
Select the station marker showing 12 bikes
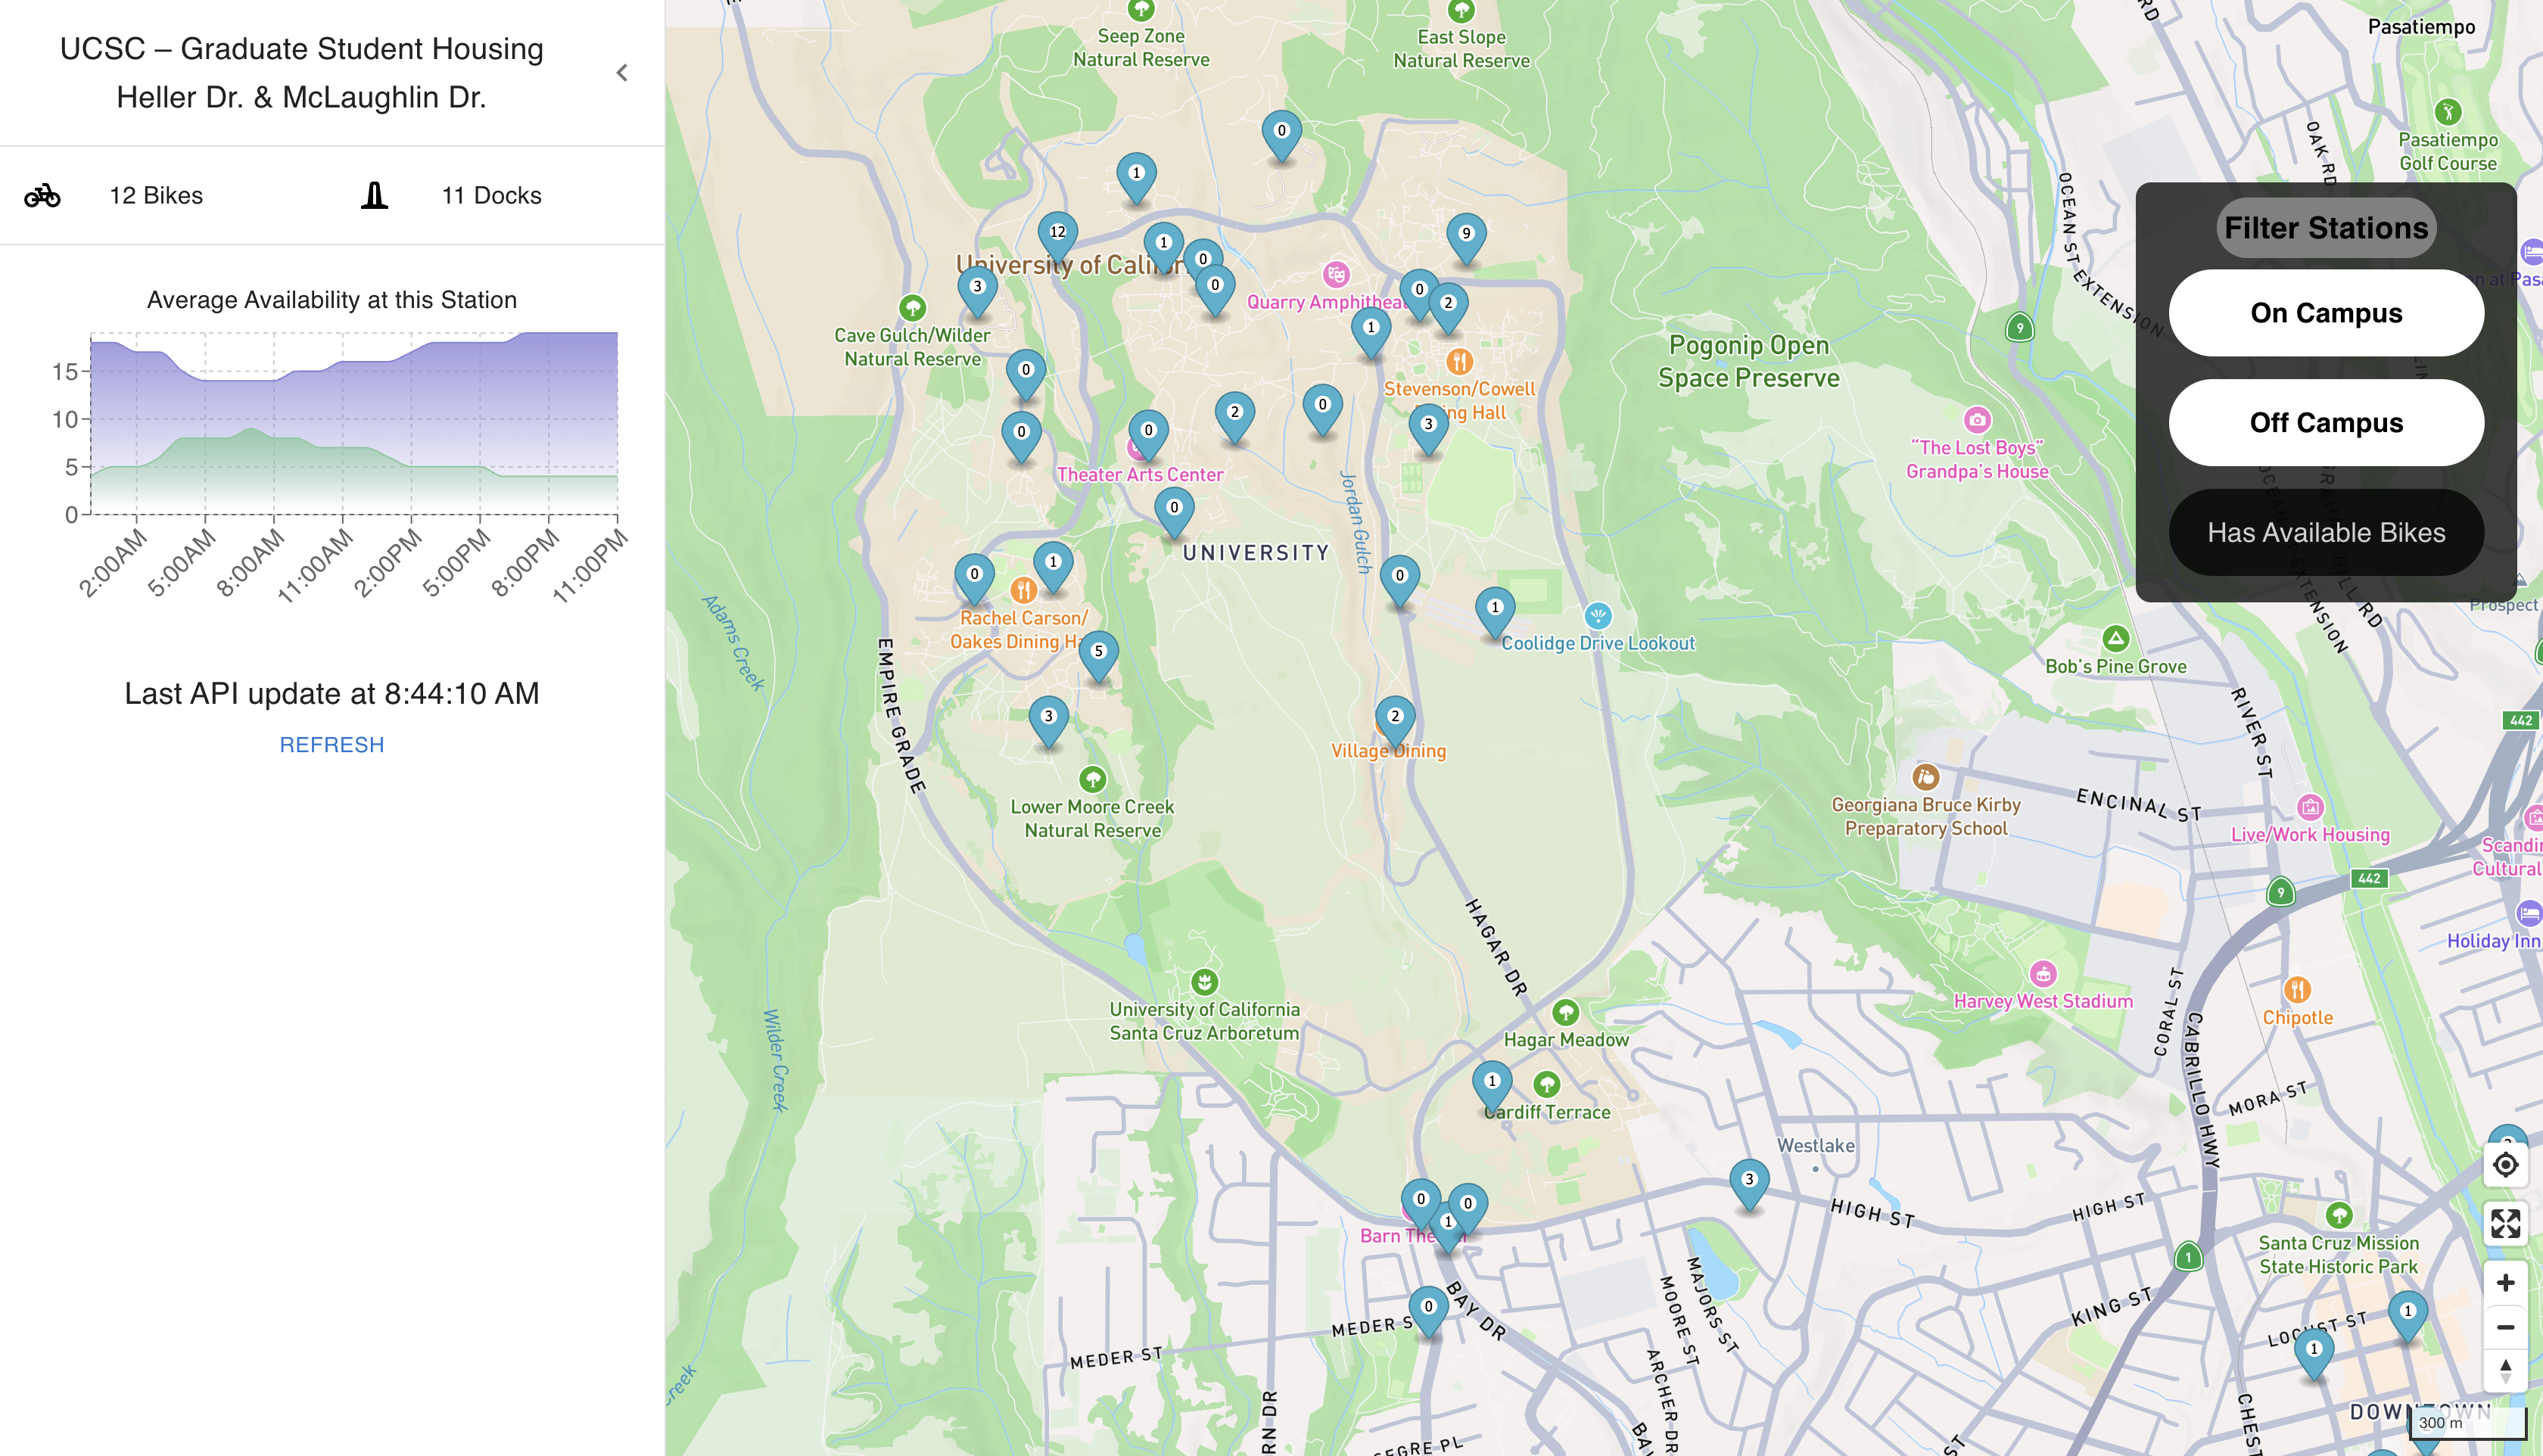pos(1057,234)
